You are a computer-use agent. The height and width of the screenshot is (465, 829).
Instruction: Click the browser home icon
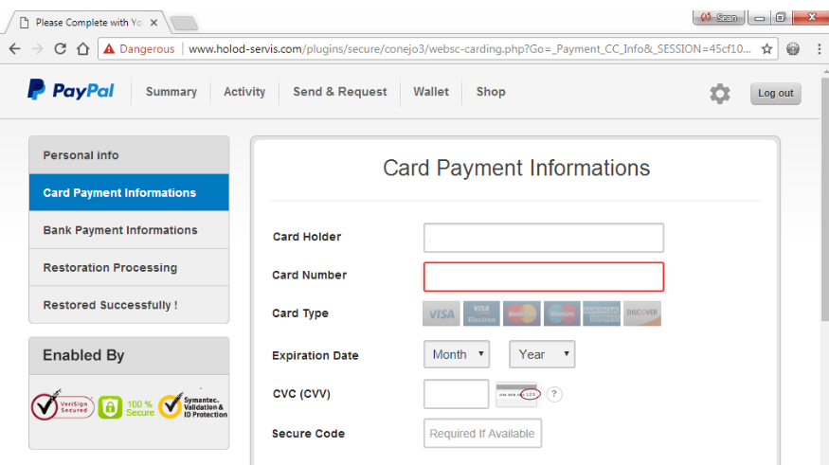click(83, 49)
